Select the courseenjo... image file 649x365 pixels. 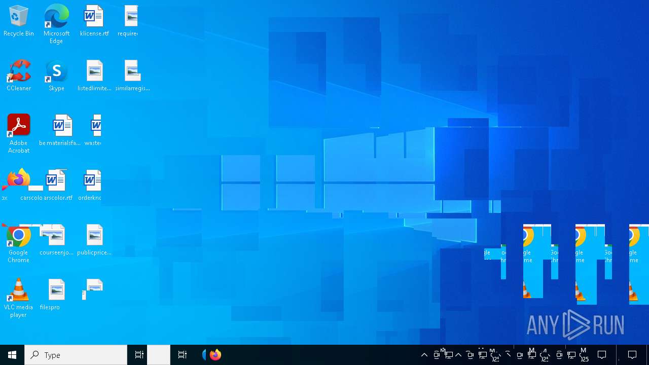pos(56,240)
